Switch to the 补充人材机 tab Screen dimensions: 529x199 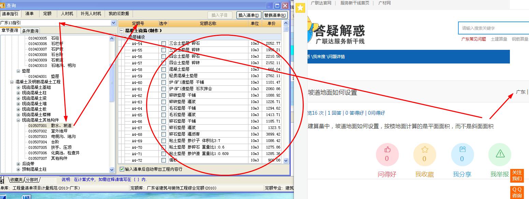pyautogui.click(x=91, y=14)
